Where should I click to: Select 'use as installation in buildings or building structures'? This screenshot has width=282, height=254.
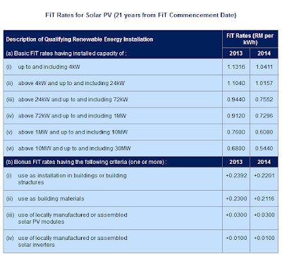73,179
